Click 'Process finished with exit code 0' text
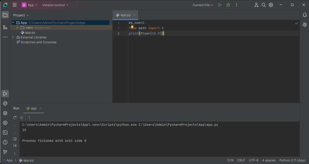Screen dimensions: 309x164 coord(54,141)
